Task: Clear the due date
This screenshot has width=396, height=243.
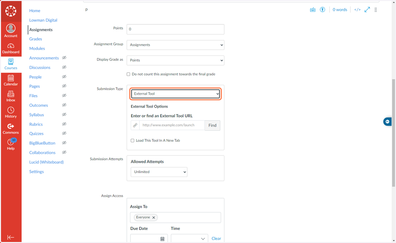Action: 216,238
